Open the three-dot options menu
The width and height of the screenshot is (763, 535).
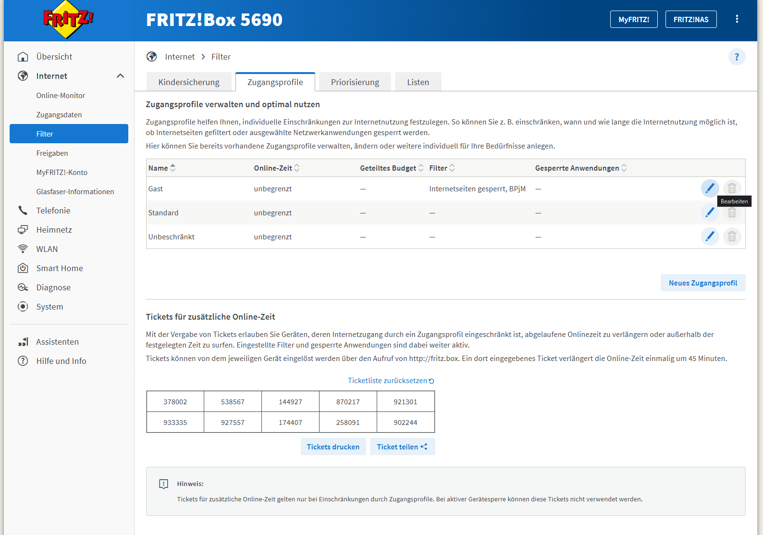(x=737, y=19)
